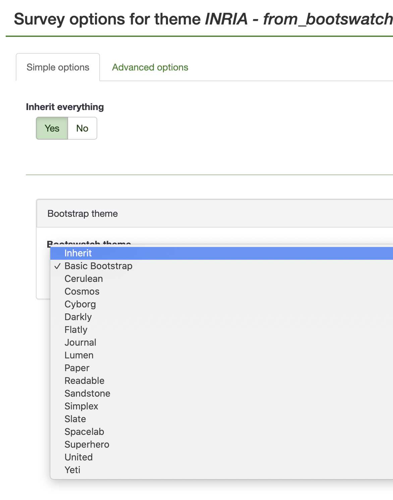Choose the Basic Bootstrap theme option
The image size is (393, 500).
[x=98, y=266]
